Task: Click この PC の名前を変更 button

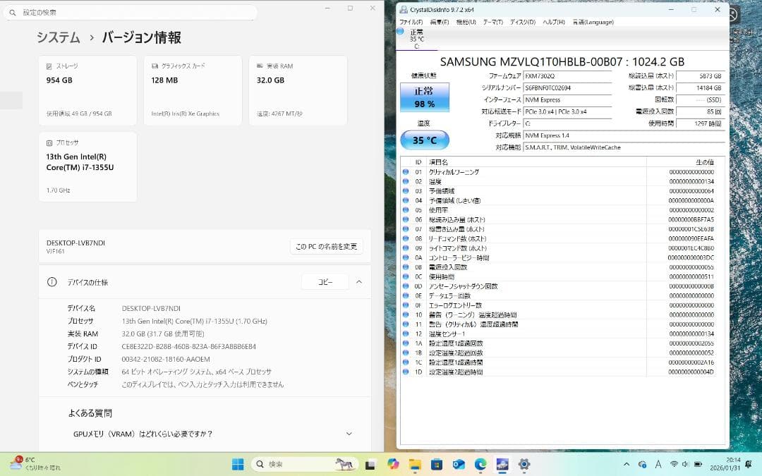Action: pyautogui.click(x=326, y=247)
